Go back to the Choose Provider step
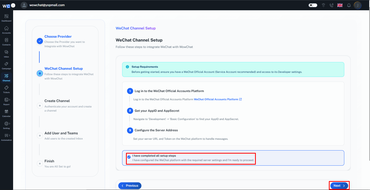This screenshot has height=190, width=370. tap(58, 36)
